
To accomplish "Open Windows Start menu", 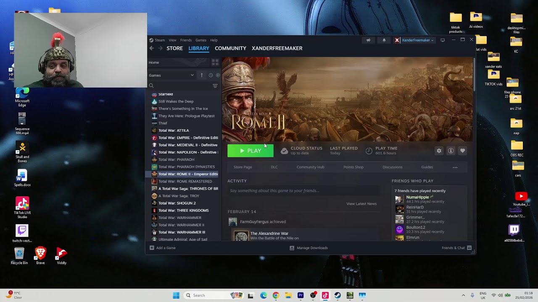I will 176,295.
